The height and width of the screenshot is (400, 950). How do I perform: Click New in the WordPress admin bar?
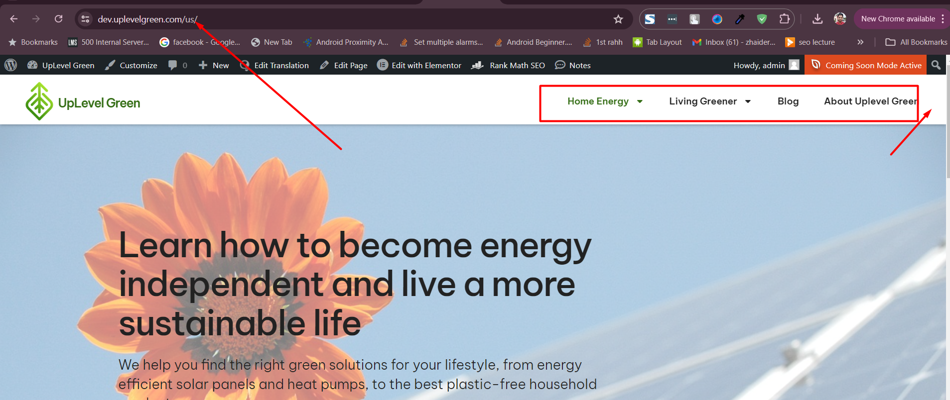(214, 65)
